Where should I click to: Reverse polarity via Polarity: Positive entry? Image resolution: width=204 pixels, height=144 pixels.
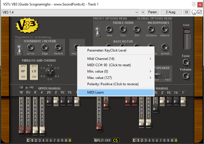click(x=116, y=84)
